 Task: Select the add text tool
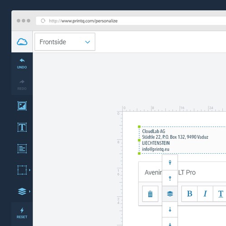click(x=22, y=127)
